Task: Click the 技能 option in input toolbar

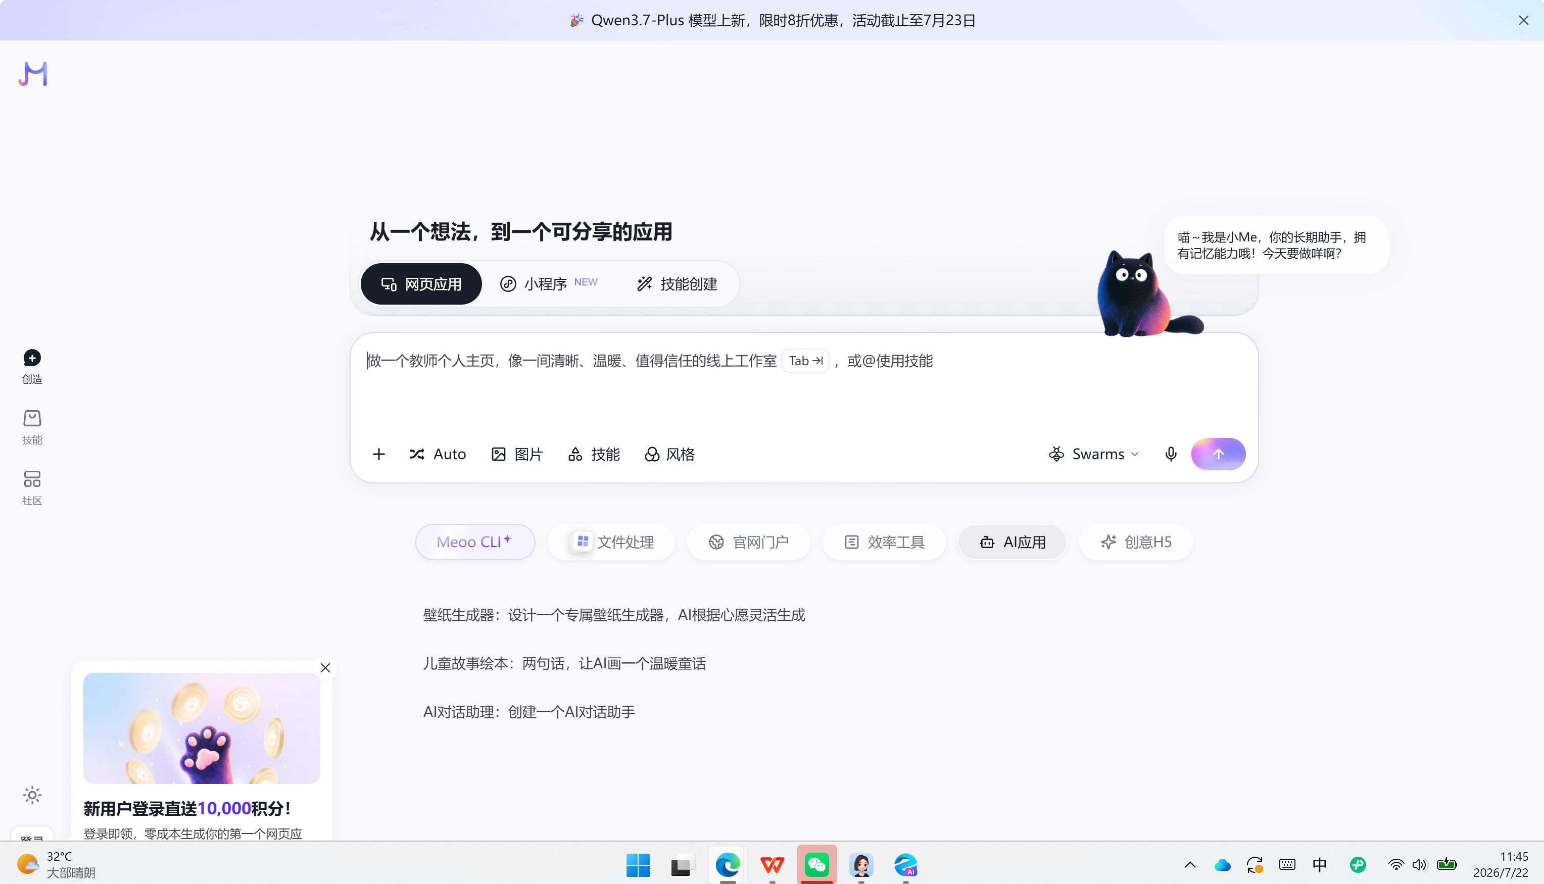Action: pyautogui.click(x=594, y=454)
